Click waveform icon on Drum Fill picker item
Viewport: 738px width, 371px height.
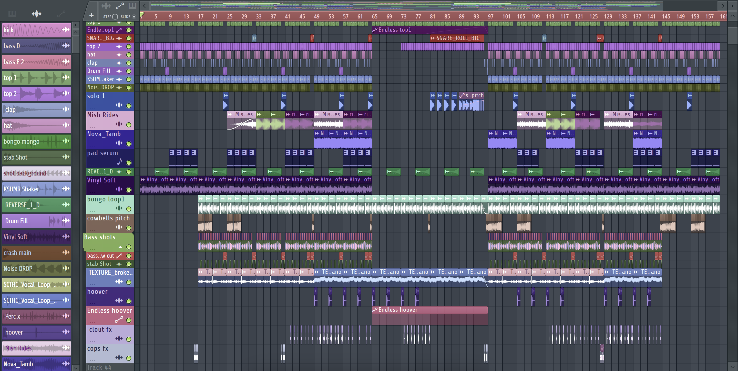pos(66,220)
